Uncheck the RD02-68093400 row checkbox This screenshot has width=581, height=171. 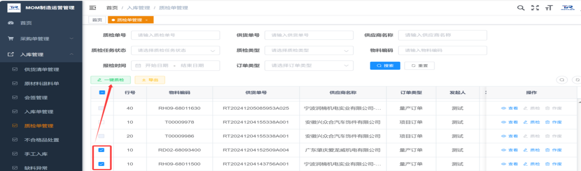pos(101,150)
